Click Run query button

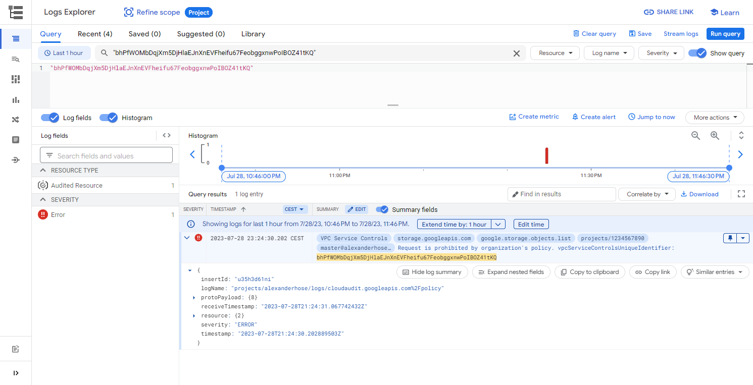pyautogui.click(x=725, y=34)
